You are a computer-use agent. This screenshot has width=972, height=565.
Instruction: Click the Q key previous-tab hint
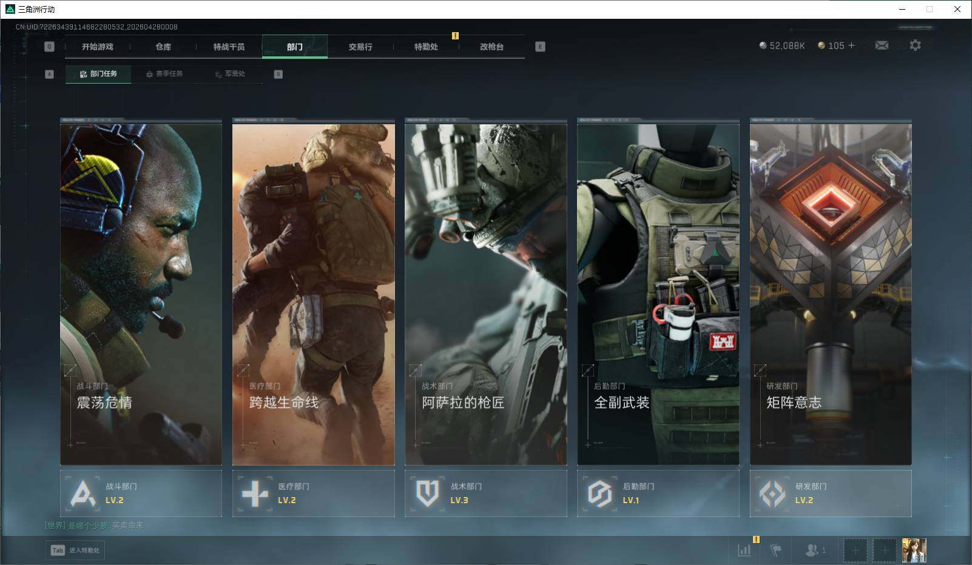tap(50, 47)
